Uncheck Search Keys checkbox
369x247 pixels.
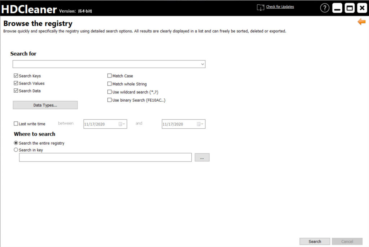point(16,76)
